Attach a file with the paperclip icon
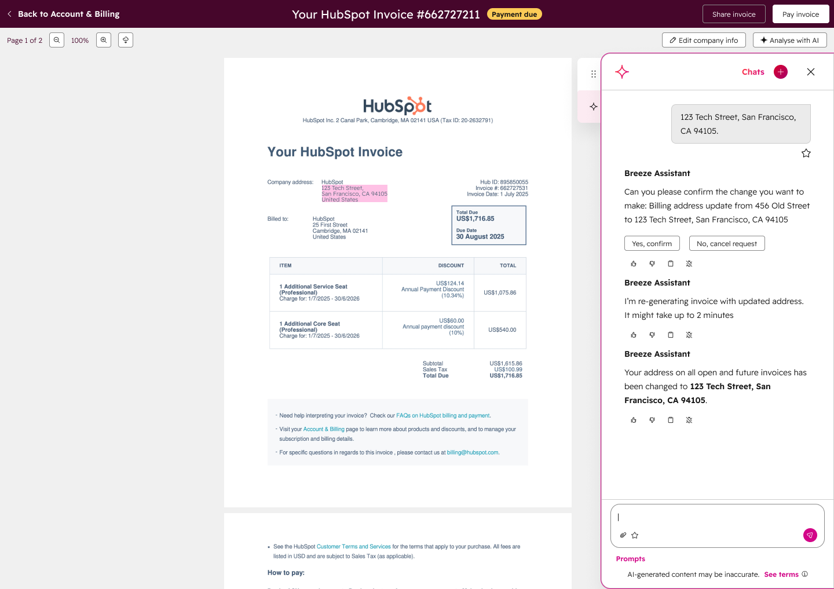The width and height of the screenshot is (834, 589). tap(623, 535)
